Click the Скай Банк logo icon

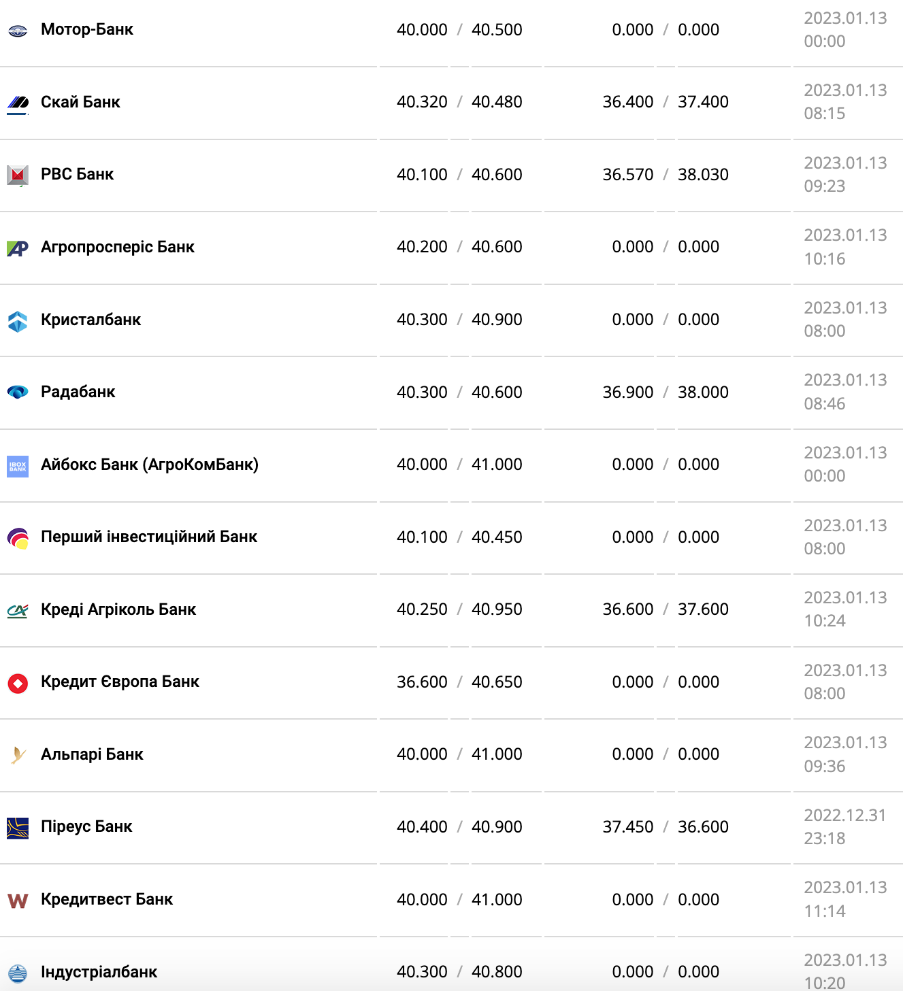[x=18, y=103]
